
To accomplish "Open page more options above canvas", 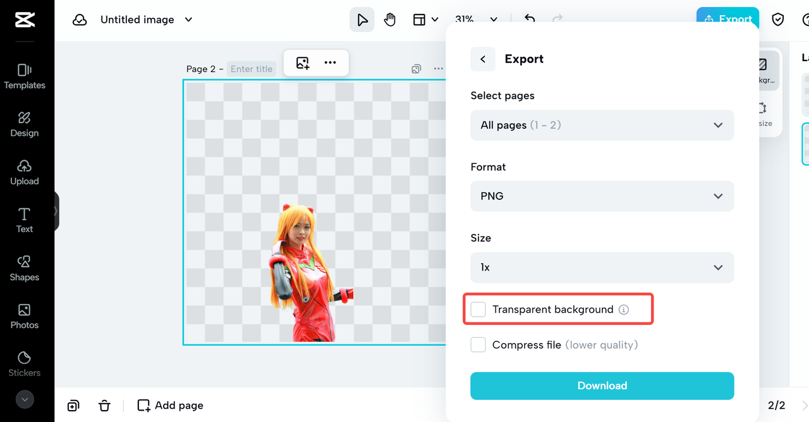I will 439,69.
